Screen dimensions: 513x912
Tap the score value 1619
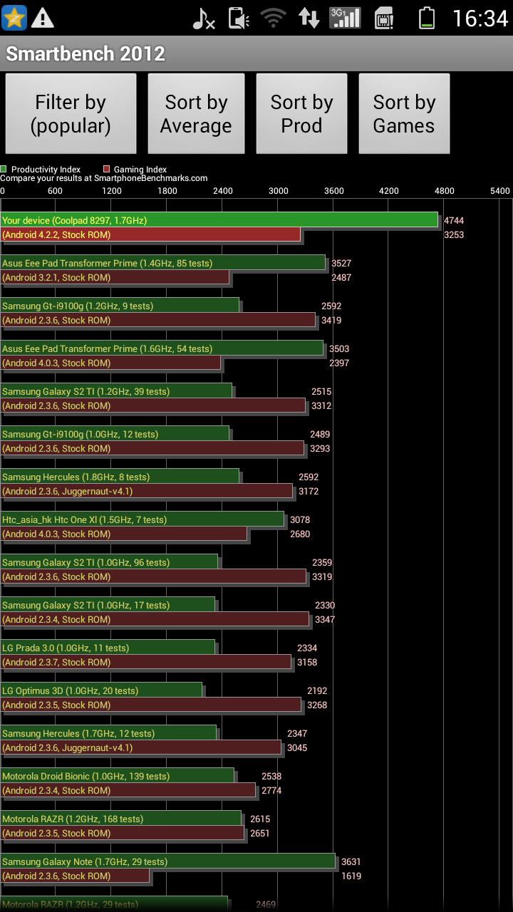coord(351,876)
